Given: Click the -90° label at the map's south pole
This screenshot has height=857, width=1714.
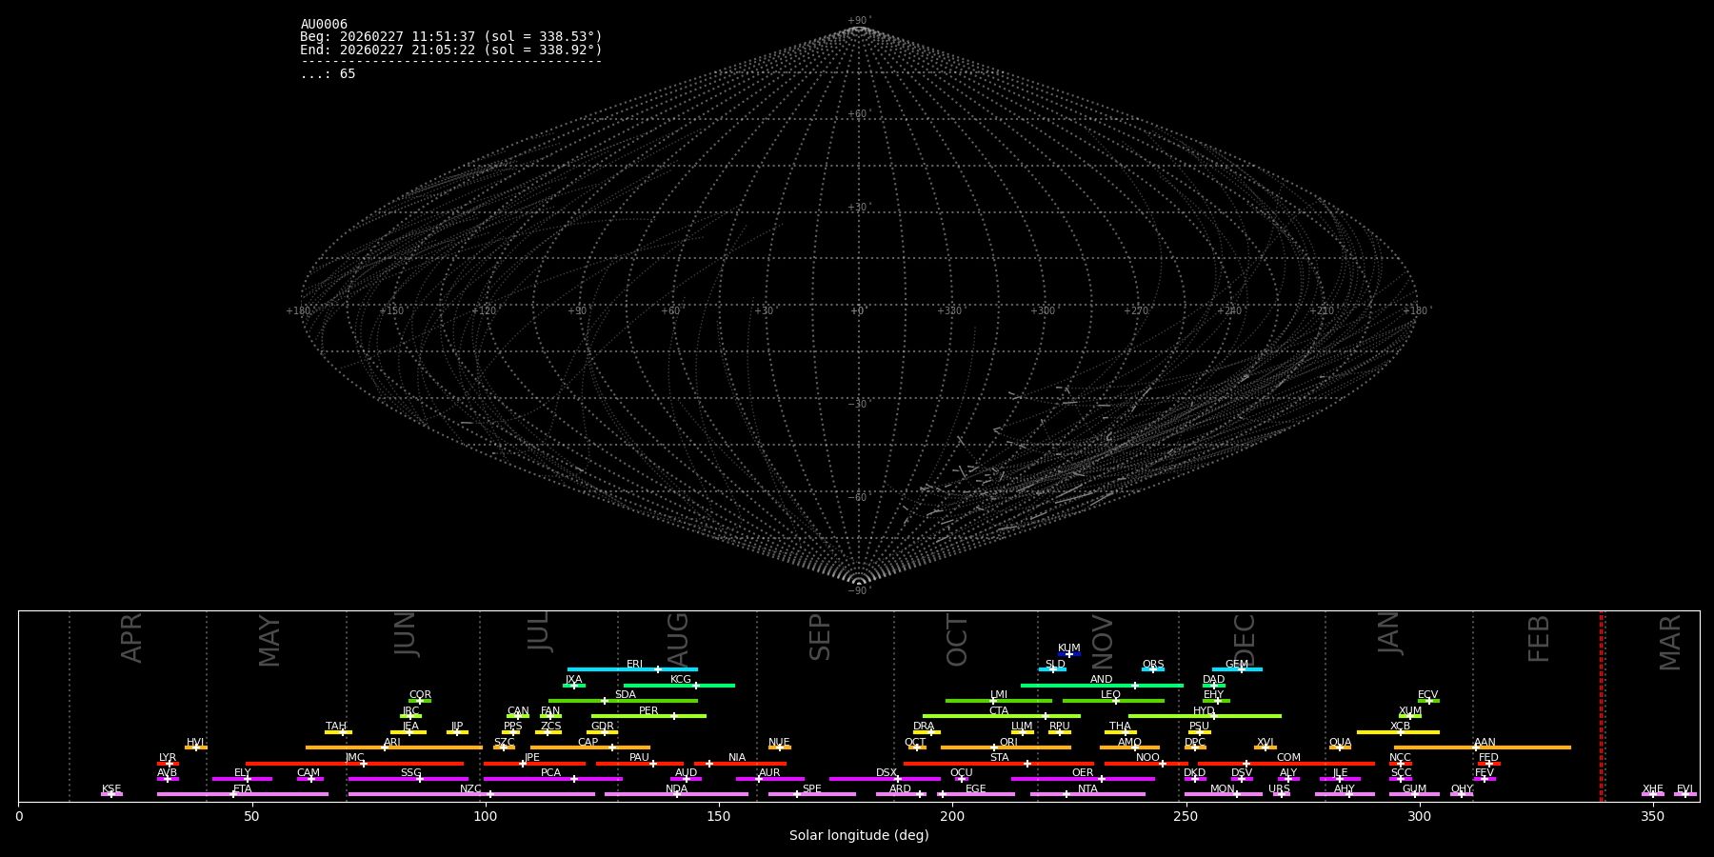Looking at the screenshot, I should (859, 591).
